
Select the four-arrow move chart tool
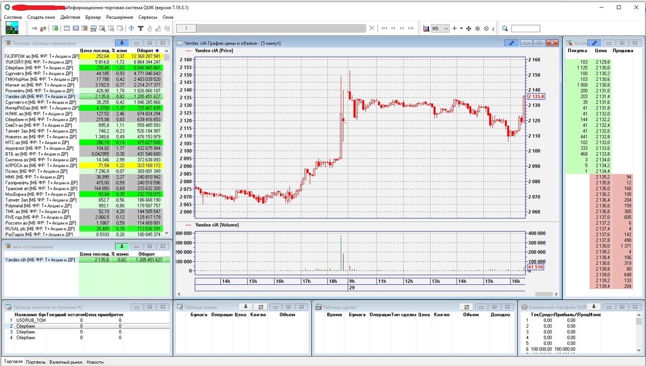468,28
